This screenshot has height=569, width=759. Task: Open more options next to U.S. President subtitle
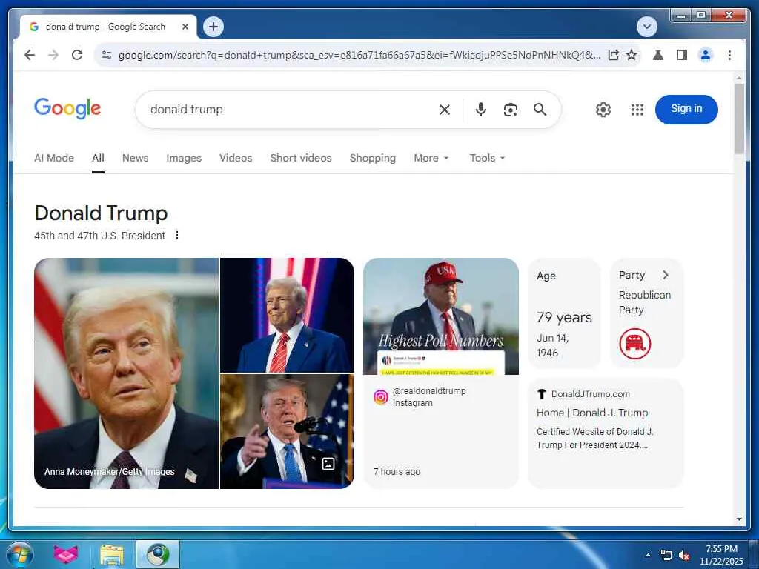tap(177, 235)
